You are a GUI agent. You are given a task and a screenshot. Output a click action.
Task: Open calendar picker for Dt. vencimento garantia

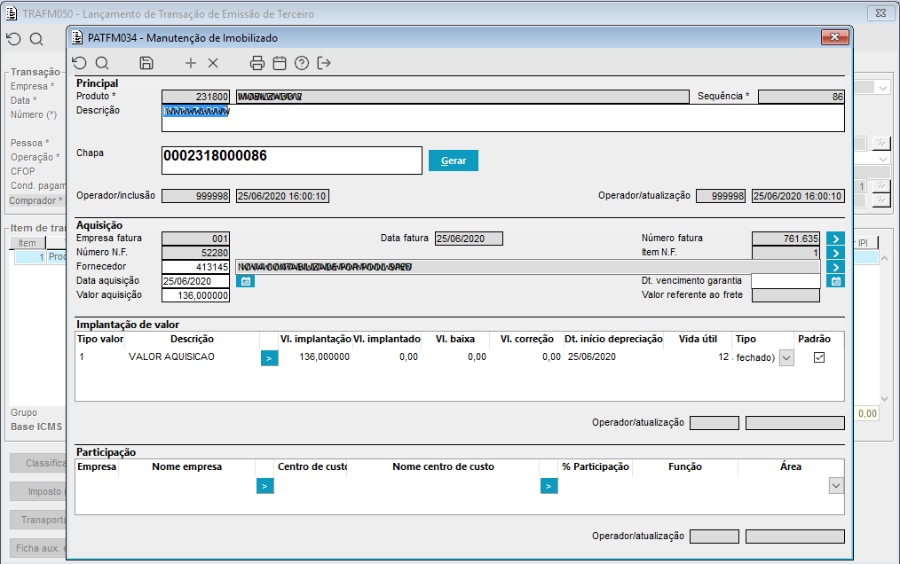pyautogui.click(x=836, y=281)
